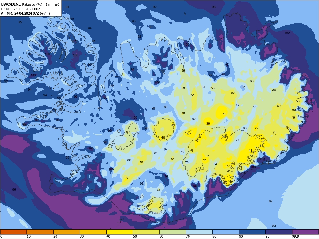Viewport: 319px width, 239px height.
Task: Select the humidity value "81" on the map
Action: coord(156,153)
